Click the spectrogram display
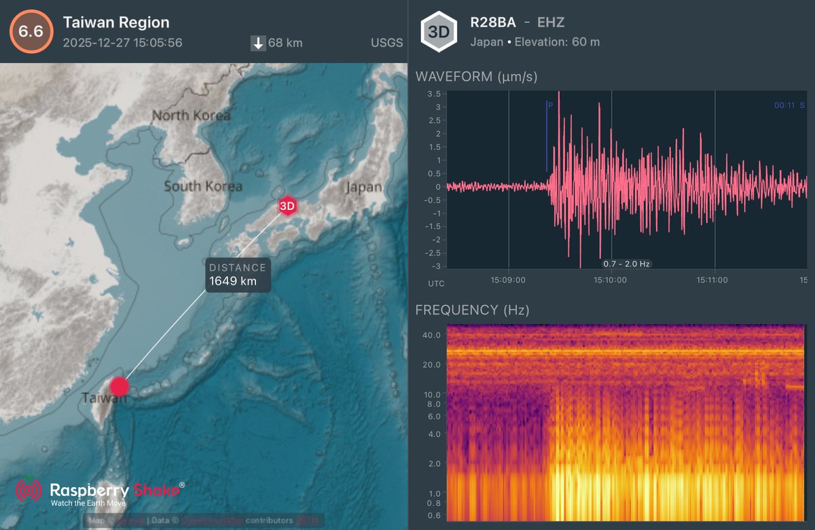The image size is (815, 530). click(x=625, y=421)
